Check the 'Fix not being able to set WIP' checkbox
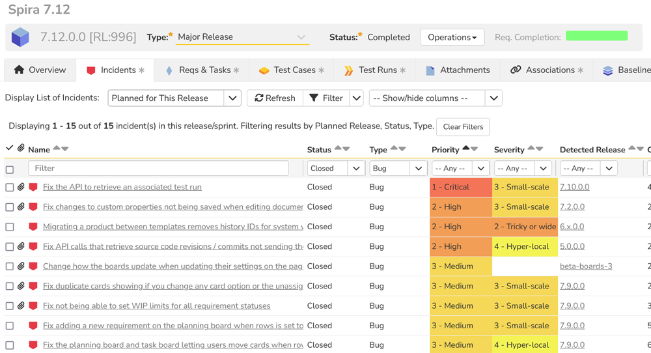Viewport: 651px width, 353px height. pyautogui.click(x=10, y=306)
